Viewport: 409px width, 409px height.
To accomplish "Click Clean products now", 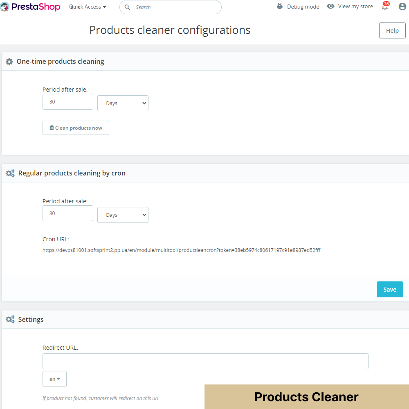I will coord(76,128).
